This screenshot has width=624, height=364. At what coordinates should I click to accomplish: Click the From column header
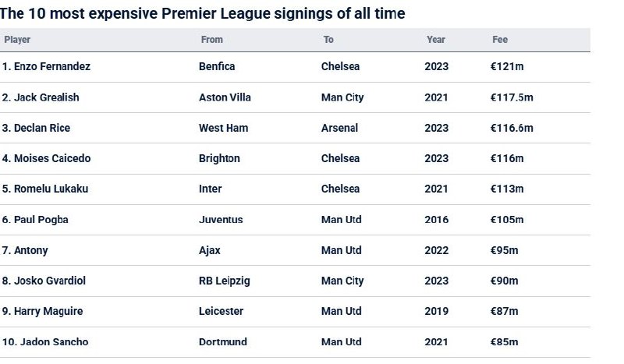211,40
